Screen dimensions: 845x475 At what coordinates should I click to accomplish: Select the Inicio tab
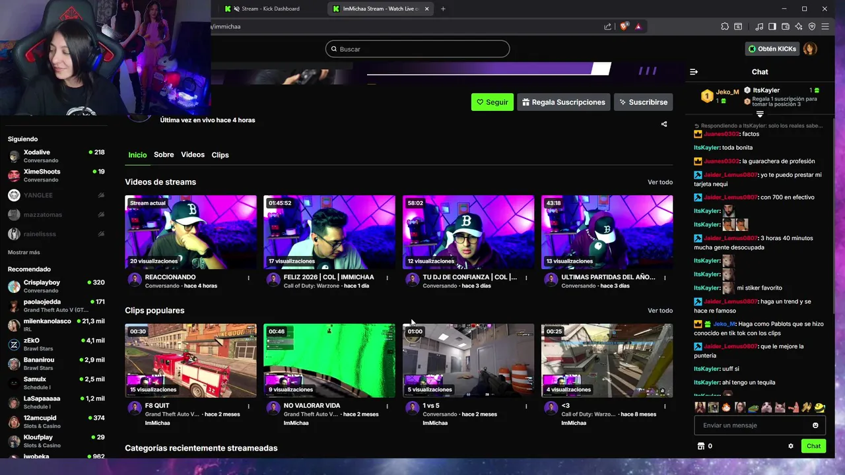(x=137, y=155)
